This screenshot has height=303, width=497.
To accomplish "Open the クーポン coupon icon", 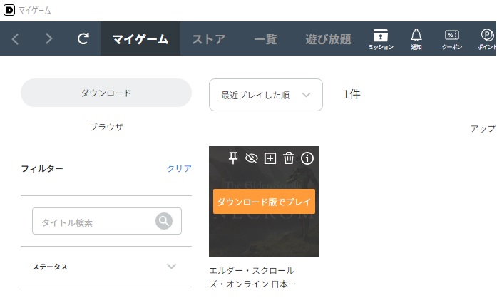I will (x=452, y=39).
